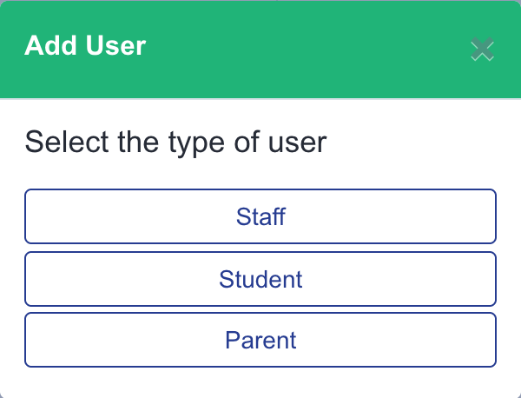Open the Staff user creation form

tap(260, 216)
